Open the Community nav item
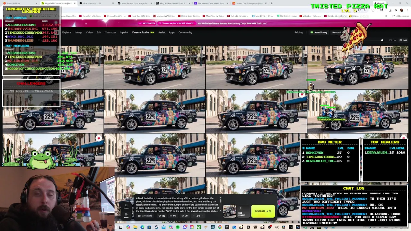The image size is (411, 231). [x=185, y=32]
